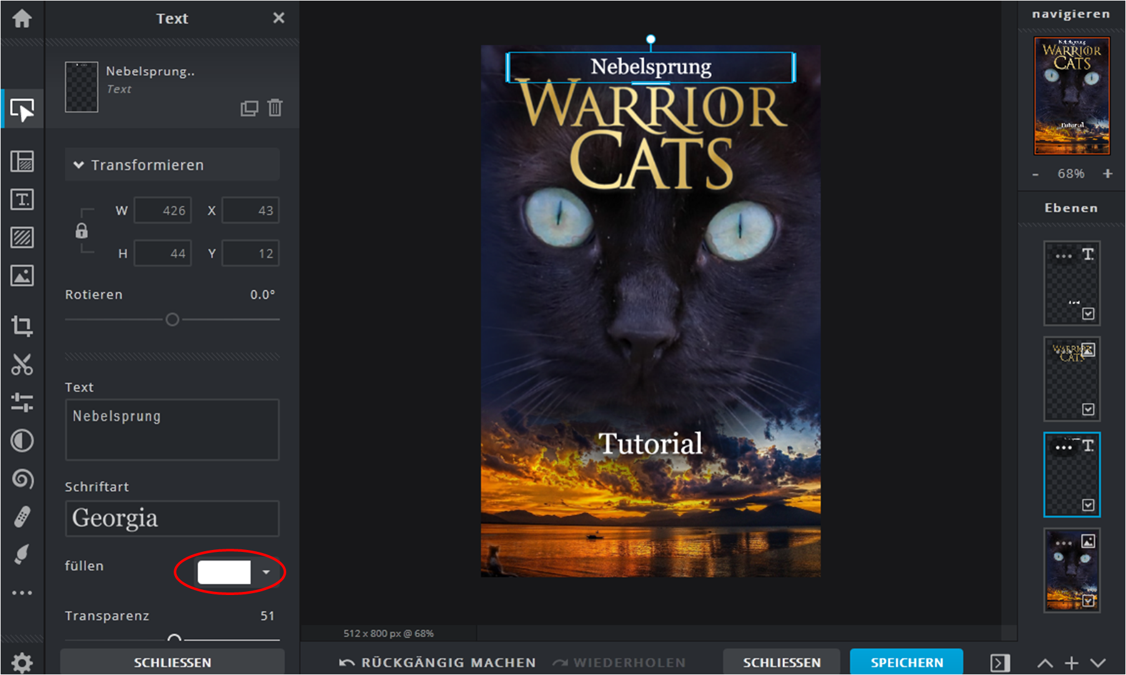Close the Text panel with X
This screenshot has width=1126, height=675.
[279, 17]
